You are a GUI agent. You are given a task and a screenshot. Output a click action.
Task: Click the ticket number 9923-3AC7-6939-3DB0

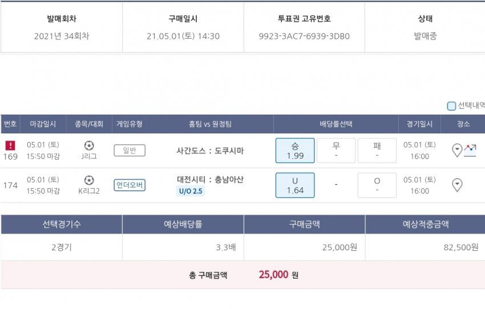(304, 36)
